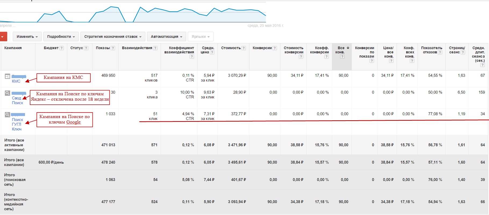Open the КМС campaign link
489x215 pixels.
16,81
